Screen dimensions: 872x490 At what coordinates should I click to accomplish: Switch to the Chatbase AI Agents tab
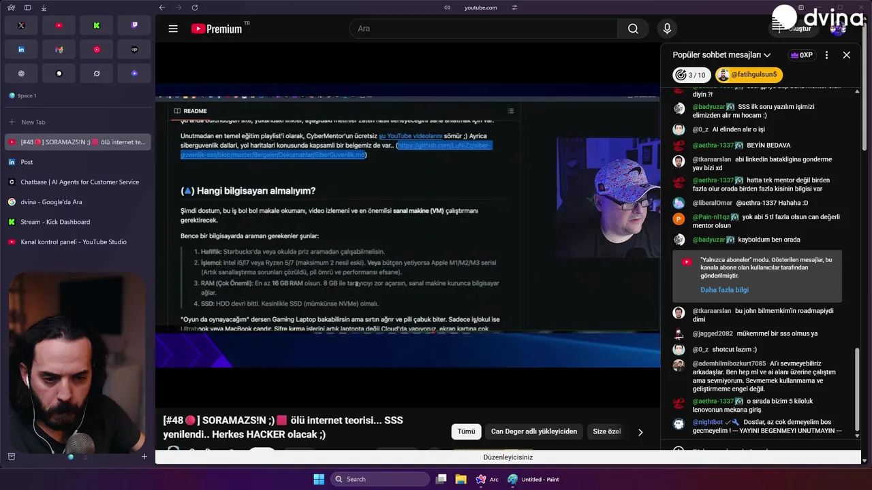(x=78, y=182)
